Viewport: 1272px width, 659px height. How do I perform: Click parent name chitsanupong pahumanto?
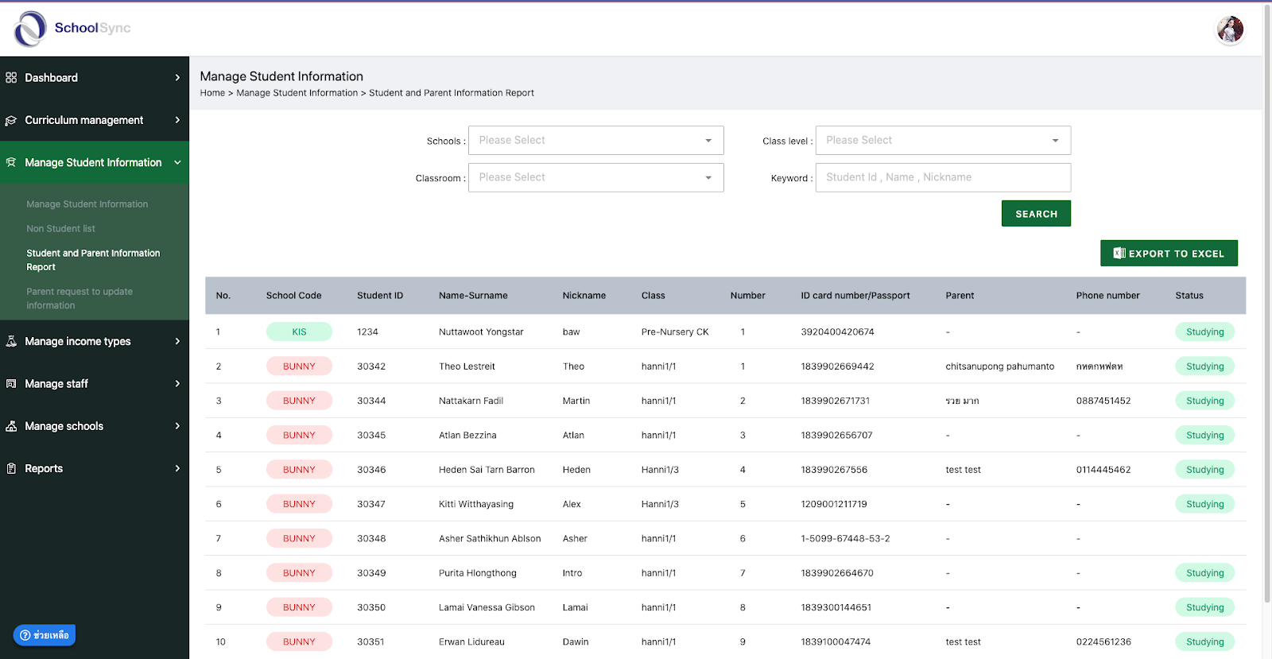1000,366
